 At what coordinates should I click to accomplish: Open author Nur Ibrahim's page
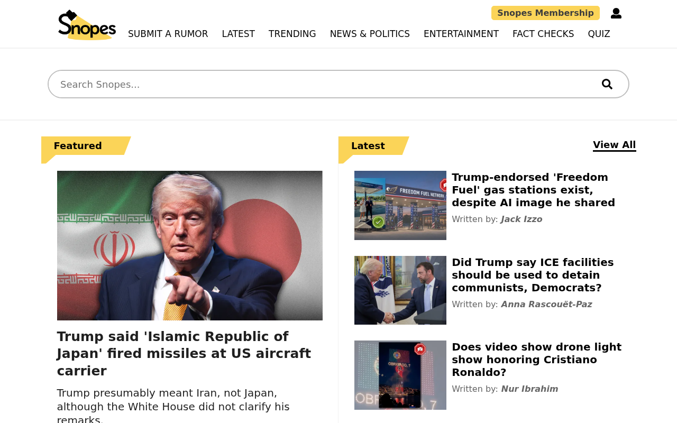pyautogui.click(x=529, y=389)
